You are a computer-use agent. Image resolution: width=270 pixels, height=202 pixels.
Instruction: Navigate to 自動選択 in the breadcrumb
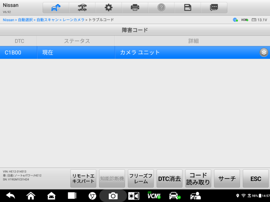pyautogui.click(x=25, y=20)
